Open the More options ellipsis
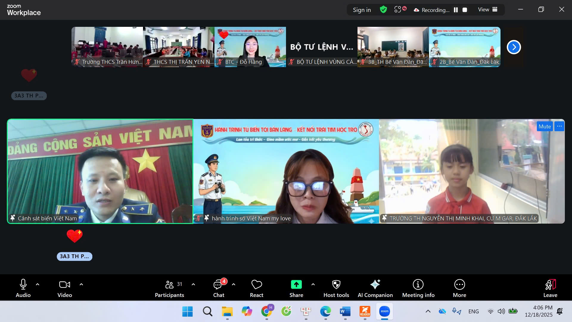572x322 pixels. tap(459, 285)
